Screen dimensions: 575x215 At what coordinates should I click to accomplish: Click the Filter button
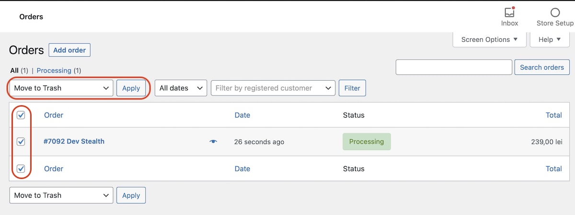click(352, 88)
